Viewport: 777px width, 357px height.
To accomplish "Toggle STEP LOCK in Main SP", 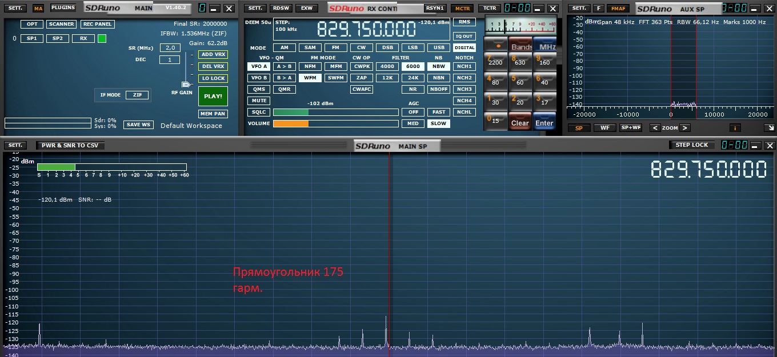I will click(692, 145).
